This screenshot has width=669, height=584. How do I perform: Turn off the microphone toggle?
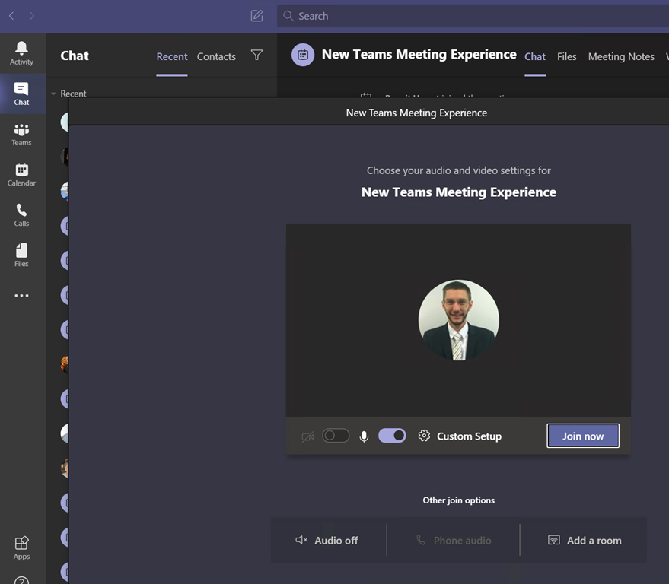(392, 436)
